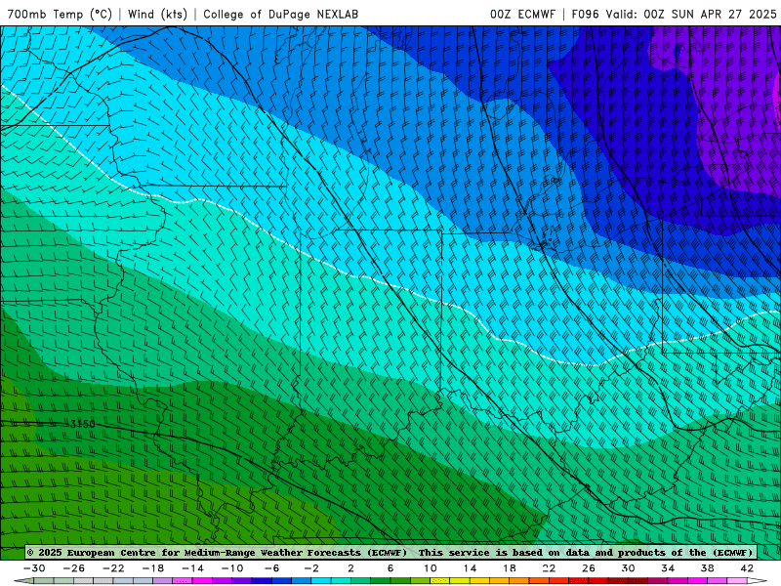Screen dimensions: 781x586
Task: Click the 18 color scale label
Action: (510, 568)
